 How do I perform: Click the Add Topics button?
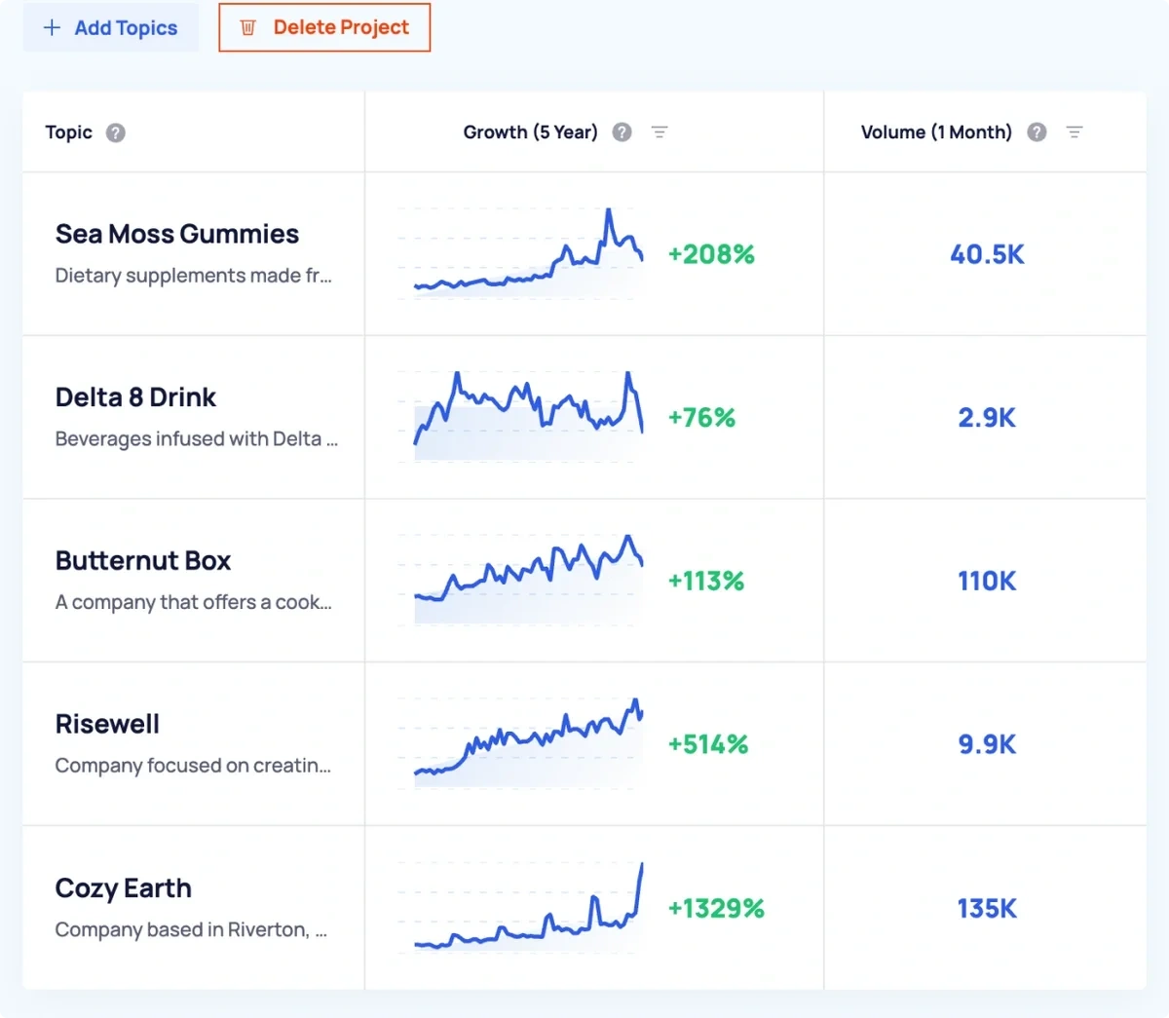pyautogui.click(x=110, y=27)
